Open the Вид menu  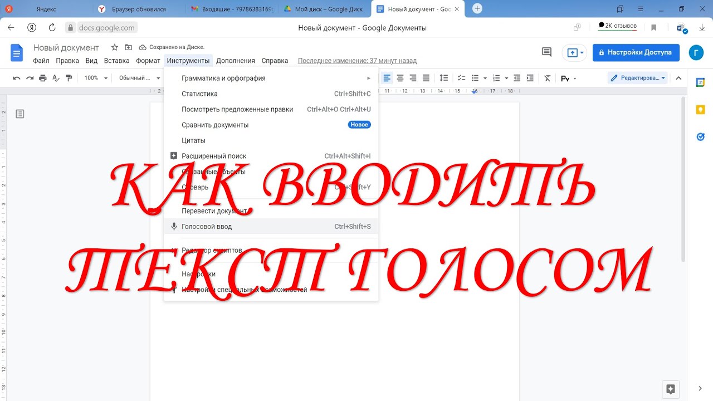(91, 61)
